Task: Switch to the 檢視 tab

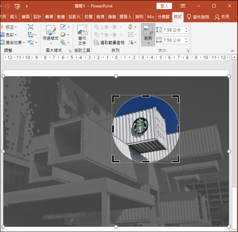Action: [100, 17]
